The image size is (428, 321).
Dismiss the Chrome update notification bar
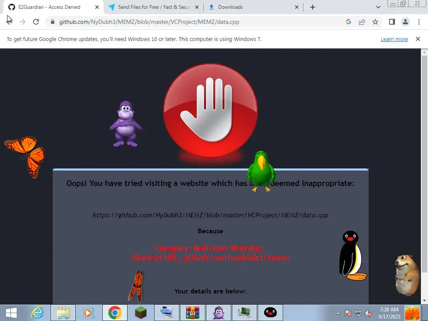[x=418, y=39]
